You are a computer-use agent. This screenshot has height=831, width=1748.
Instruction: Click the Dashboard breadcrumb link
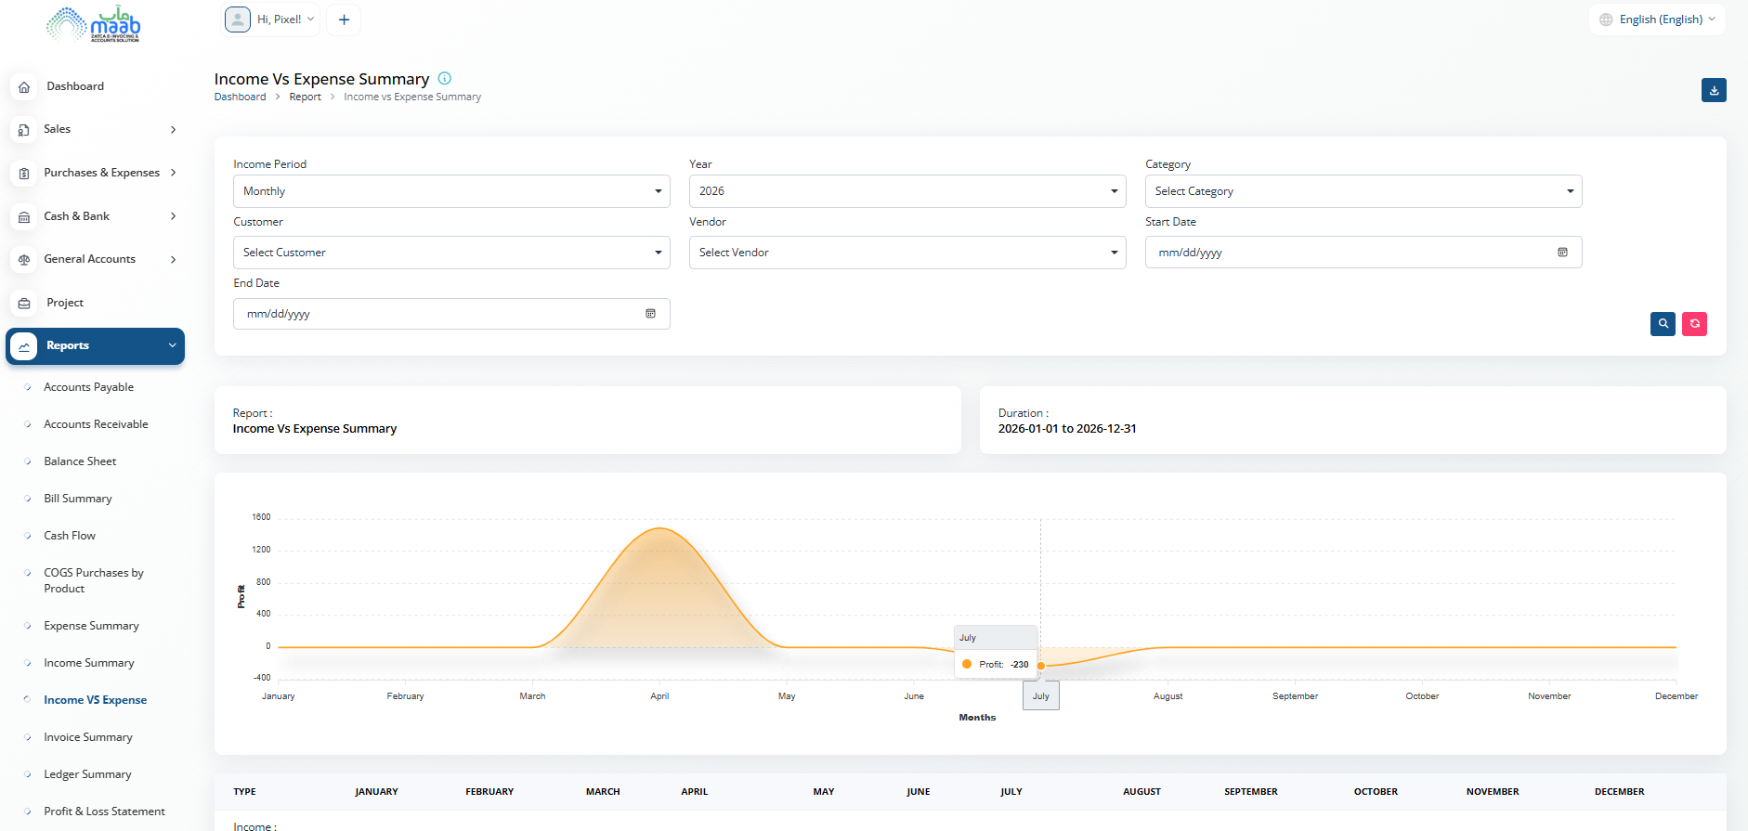(240, 97)
